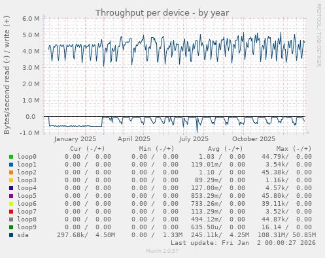Click the Avg (-/+) column header
Image resolution: width=325 pixels, height=258 pixels.
tap(225, 149)
